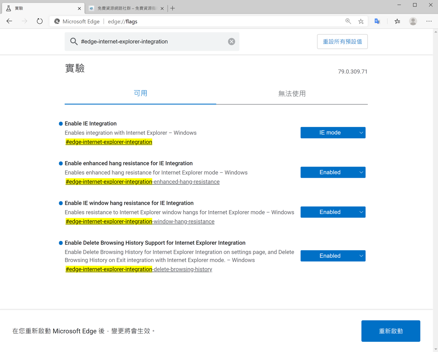Open the zoom magnifier in address bar

tap(348, 21)
